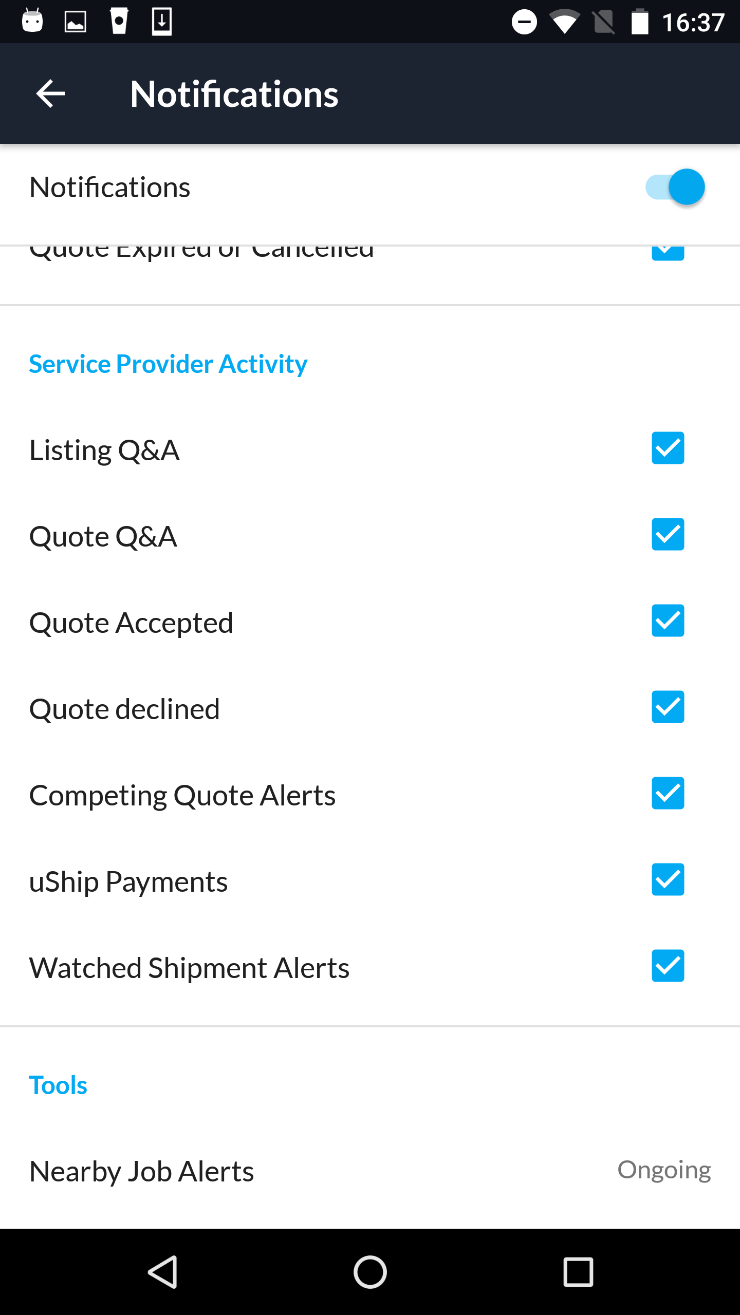Screen dimensions: 740x1315
Task: Tap the back arrow in header
Action: (50, 93)
